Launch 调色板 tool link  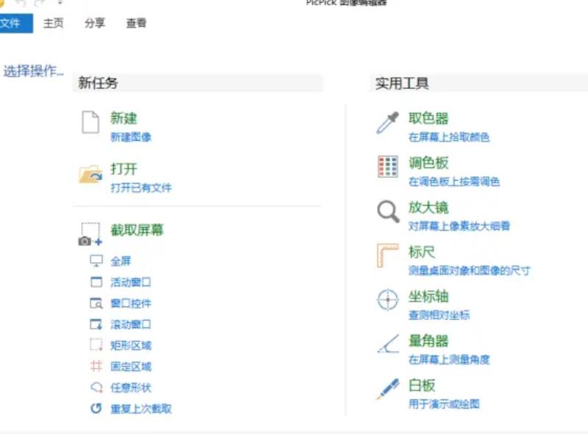coord(429,162)
